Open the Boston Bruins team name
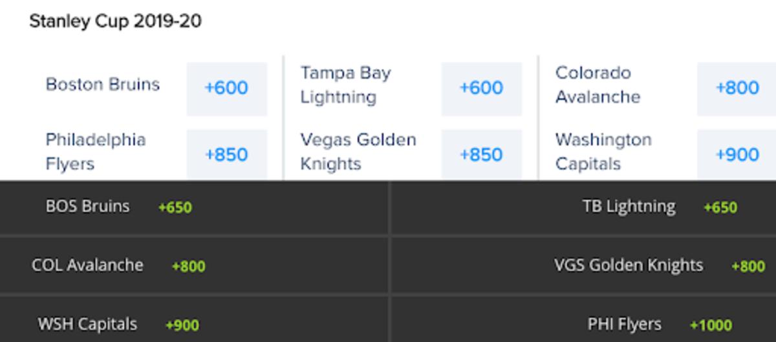 (102, 85)
